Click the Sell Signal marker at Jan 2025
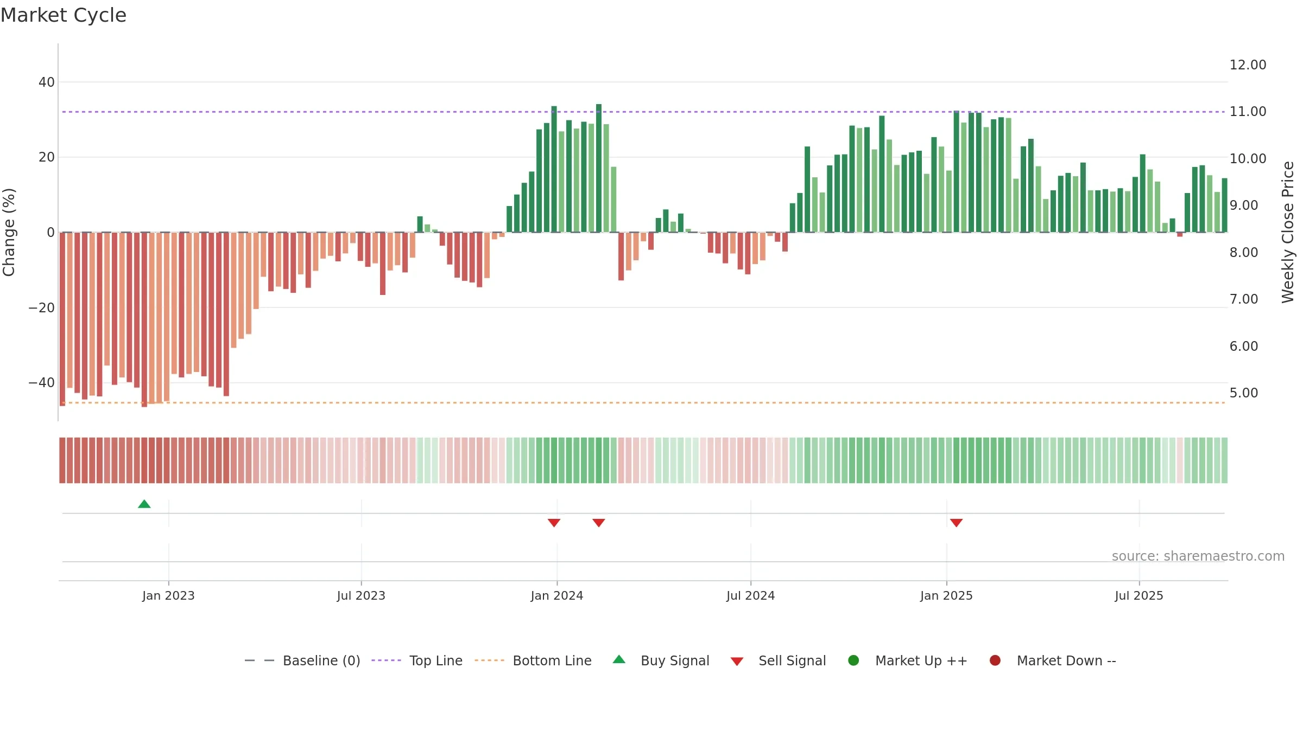Image resolution: width=1303 pixels, height=732 pixels. tap(957, 523)
